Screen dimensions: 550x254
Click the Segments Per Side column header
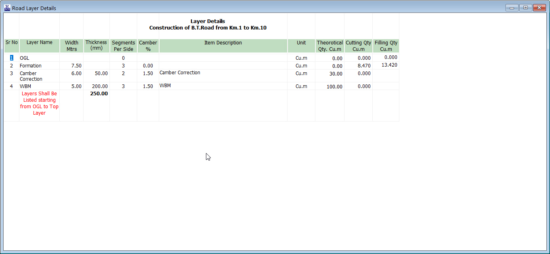[x=123, y=46]
